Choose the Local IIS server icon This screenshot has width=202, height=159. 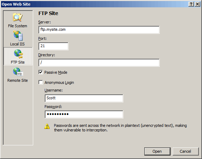pos(18,36)
